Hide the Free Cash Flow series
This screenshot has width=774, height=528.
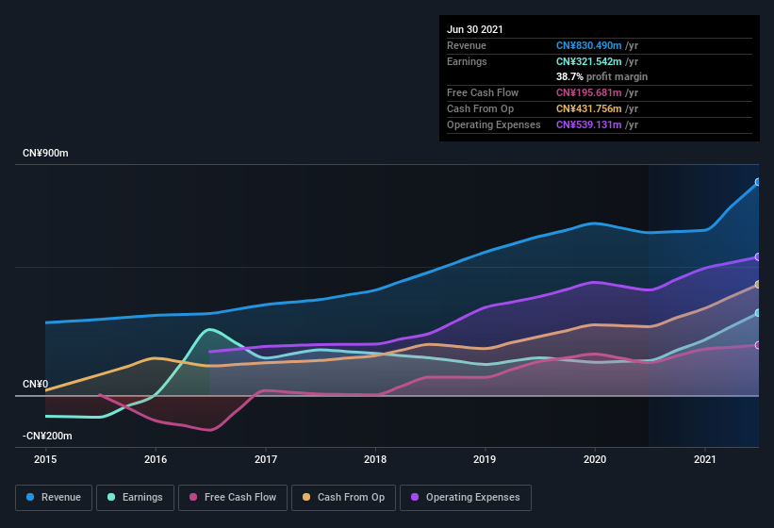click(233, 497)
